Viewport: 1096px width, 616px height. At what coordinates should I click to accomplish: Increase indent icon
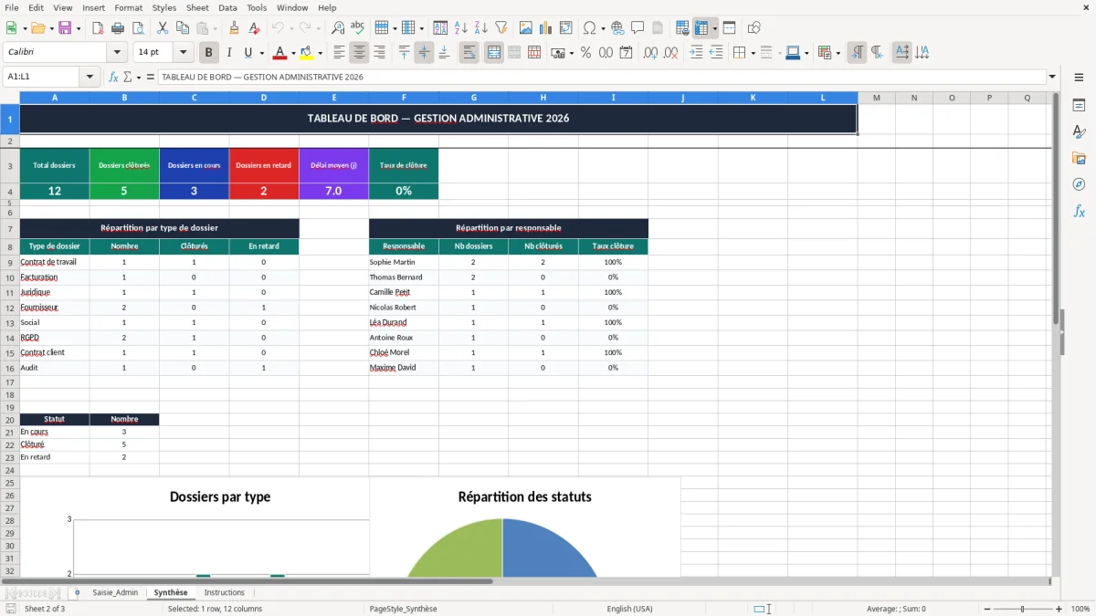click(696, 53)
